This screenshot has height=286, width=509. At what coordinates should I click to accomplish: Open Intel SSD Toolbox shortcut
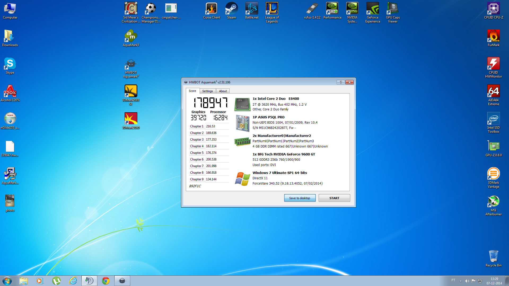tap(493, 123)
